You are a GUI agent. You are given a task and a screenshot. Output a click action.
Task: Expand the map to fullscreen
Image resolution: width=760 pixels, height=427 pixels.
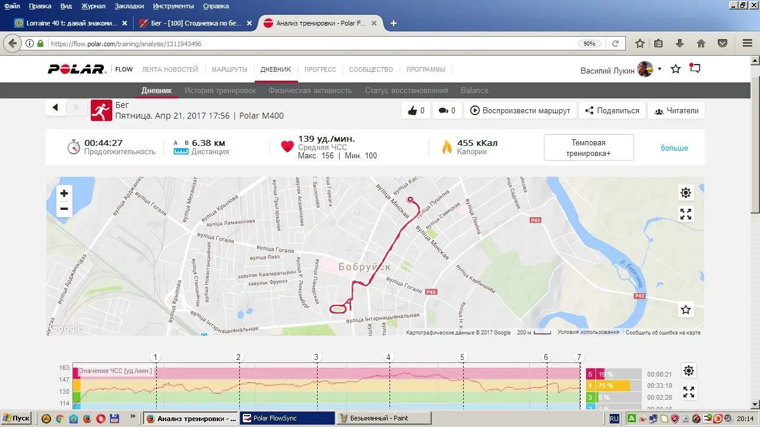pyautogui.click(x=686, y=214)
